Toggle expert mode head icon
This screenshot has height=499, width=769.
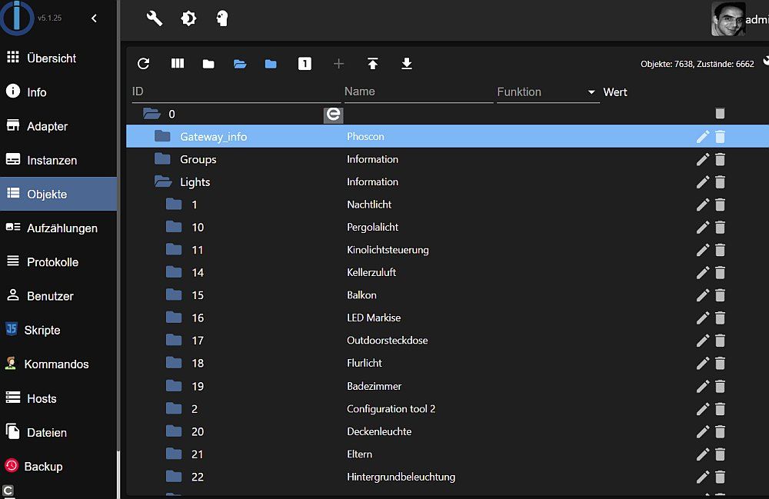[x=222, y=18]
